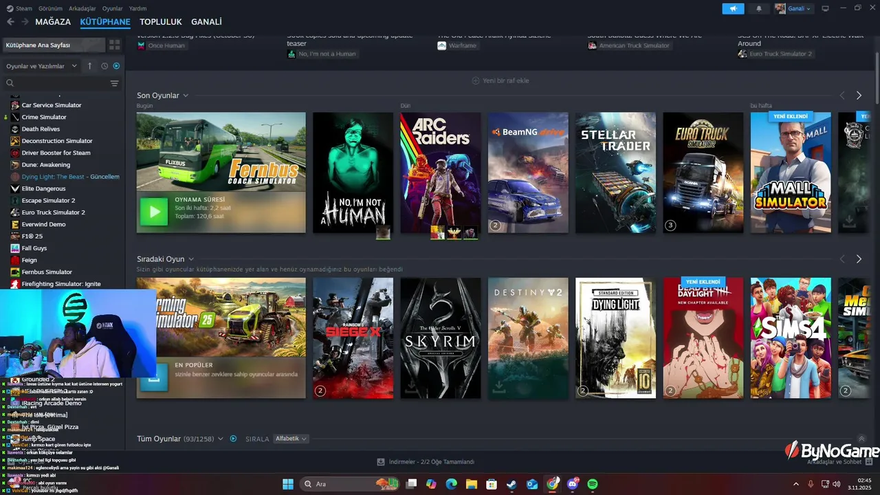Open the Oyunlar menu

113,8
